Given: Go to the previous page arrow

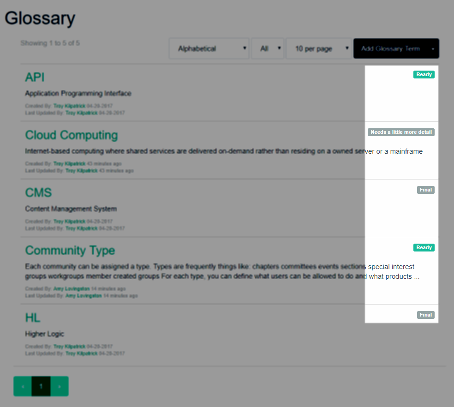Looking at the screenshot, I should pos(23,386).
